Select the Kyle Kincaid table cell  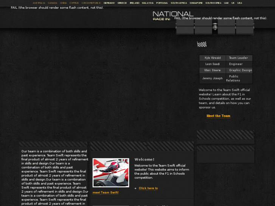213,58
